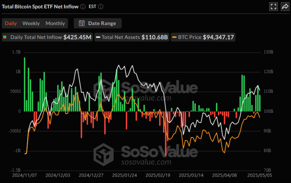The height and width of the screenshot is (183, 291).
Task: Switch to the Weekly view tab
Action: pos(31,23)
